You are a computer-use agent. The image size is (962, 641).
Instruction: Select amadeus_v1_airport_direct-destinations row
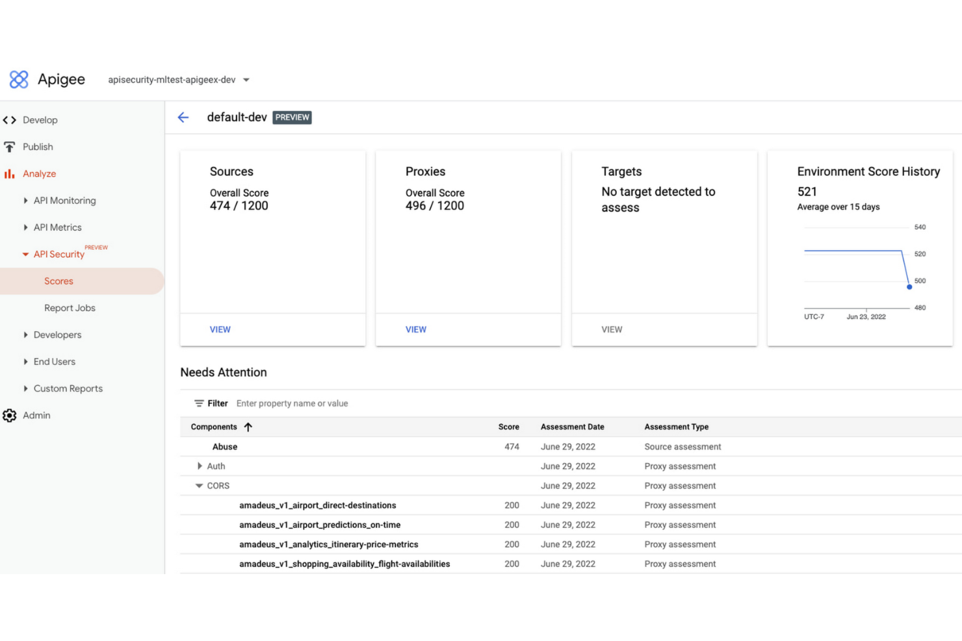click(571, 505)
